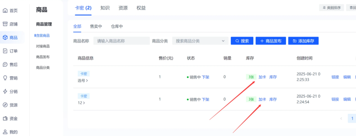
Task: Select the 全部 filter tab
Action: click(77, 26)
